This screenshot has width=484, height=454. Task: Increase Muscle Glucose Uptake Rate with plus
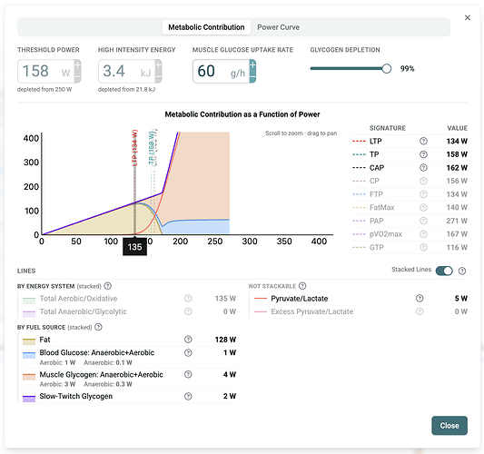coord(252,65)
